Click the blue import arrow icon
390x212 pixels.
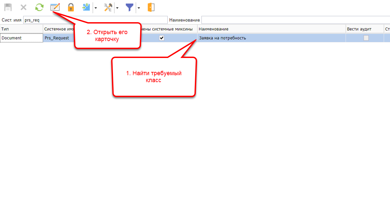(86, 7)
